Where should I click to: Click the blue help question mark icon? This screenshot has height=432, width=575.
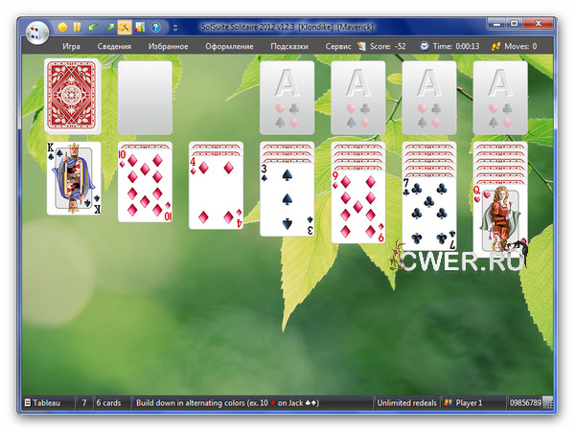156,26
